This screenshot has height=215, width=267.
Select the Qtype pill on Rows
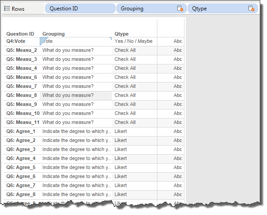[x=223, y=9]
